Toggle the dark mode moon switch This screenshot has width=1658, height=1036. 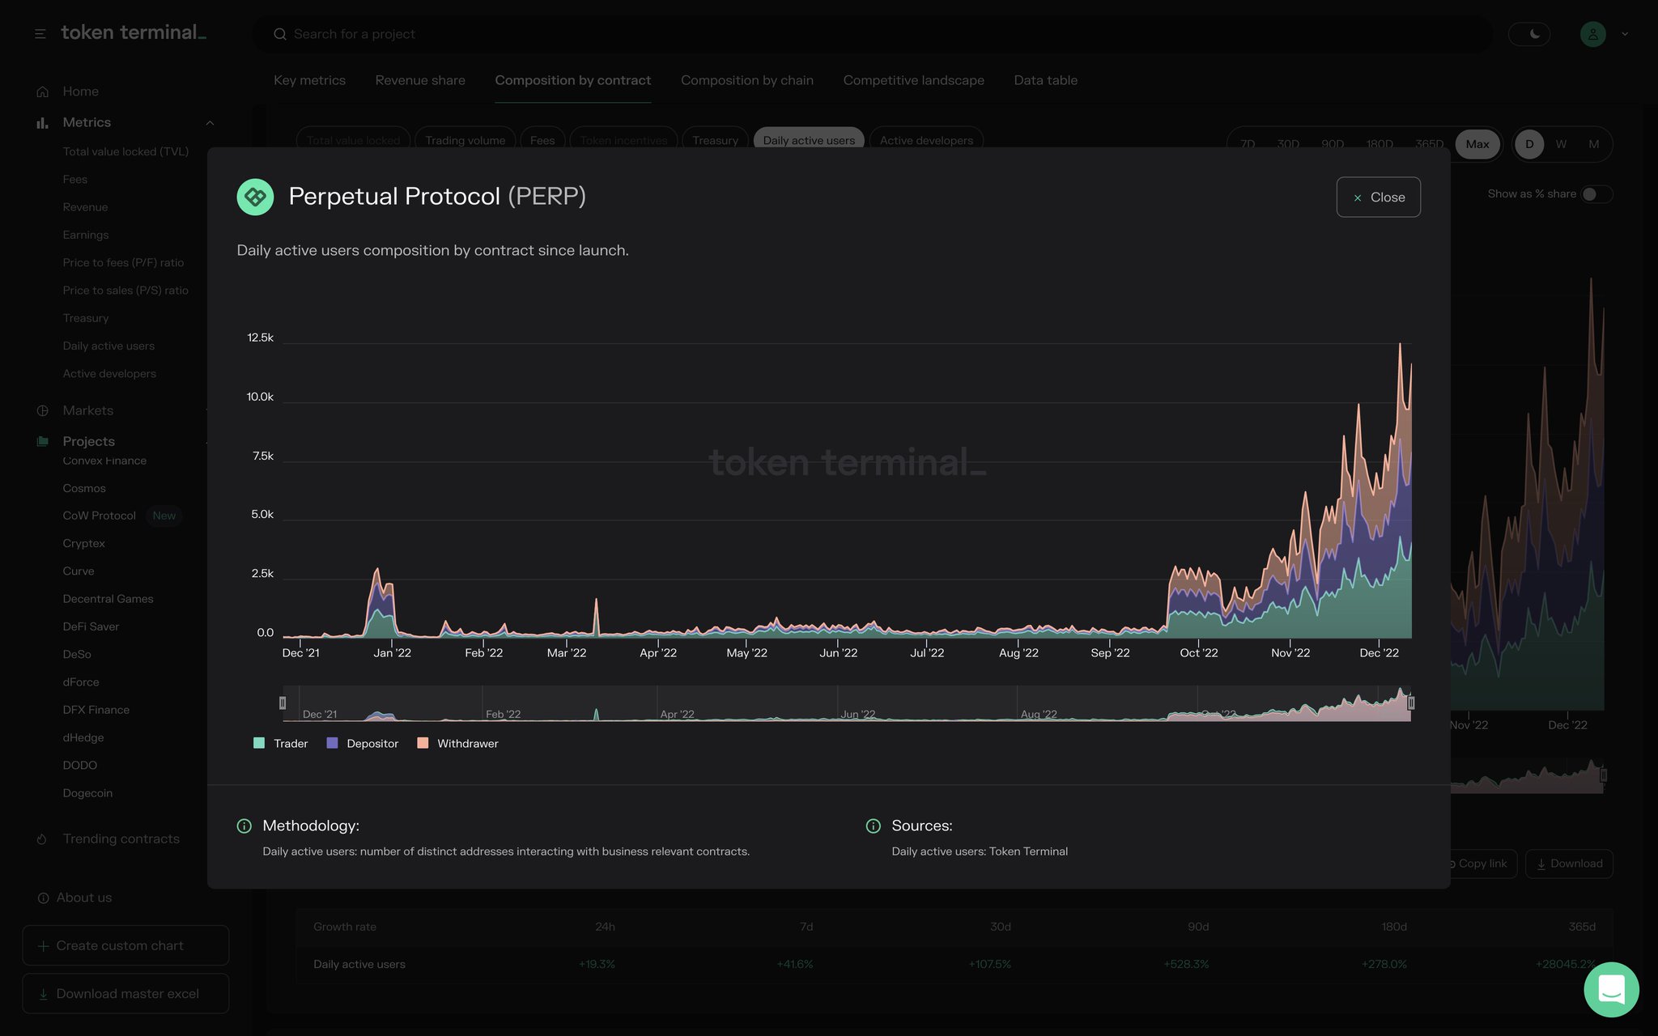[x=1529, y=33]
